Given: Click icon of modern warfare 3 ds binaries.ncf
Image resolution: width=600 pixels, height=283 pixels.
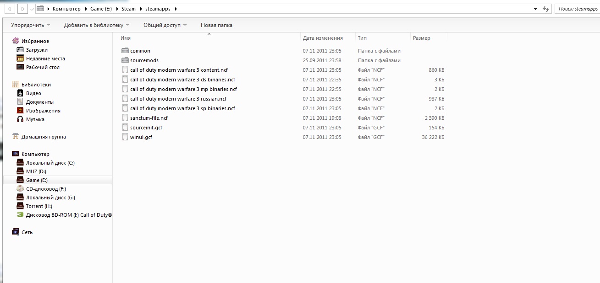Looking at the screenshot, I should 125,80.
